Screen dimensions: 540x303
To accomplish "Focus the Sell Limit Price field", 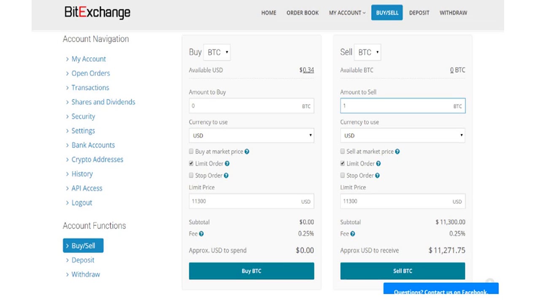I will [x=403, y=201].
